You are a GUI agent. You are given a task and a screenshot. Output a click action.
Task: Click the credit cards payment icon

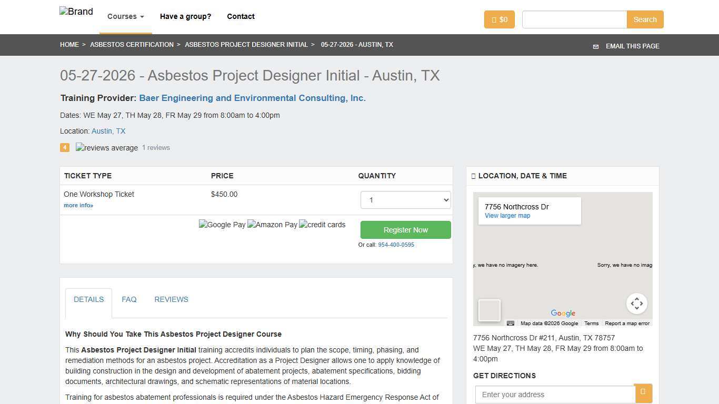[322, 225]
